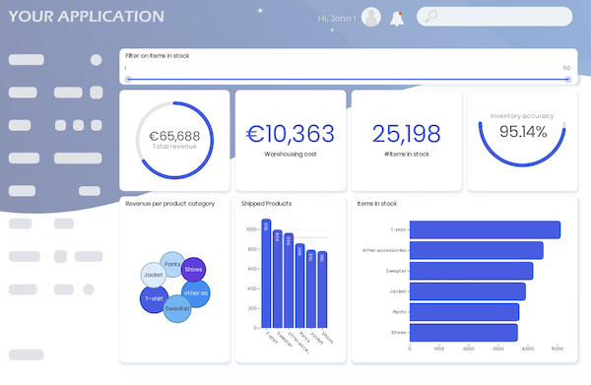Click the 'Warehousing cost' label
Image resolution: width=591 pixels, height=385 pixels.
pos(291,154)
